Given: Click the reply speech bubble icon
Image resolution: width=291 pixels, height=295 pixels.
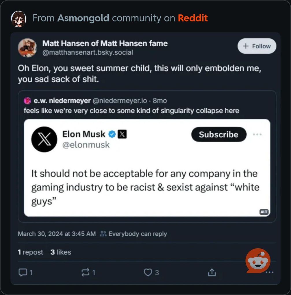Looking at the screenshot, I should 23,272.
